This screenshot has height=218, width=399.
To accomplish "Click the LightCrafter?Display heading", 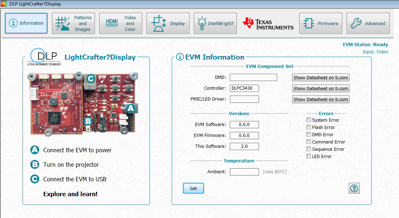I will tap(100, 57).
